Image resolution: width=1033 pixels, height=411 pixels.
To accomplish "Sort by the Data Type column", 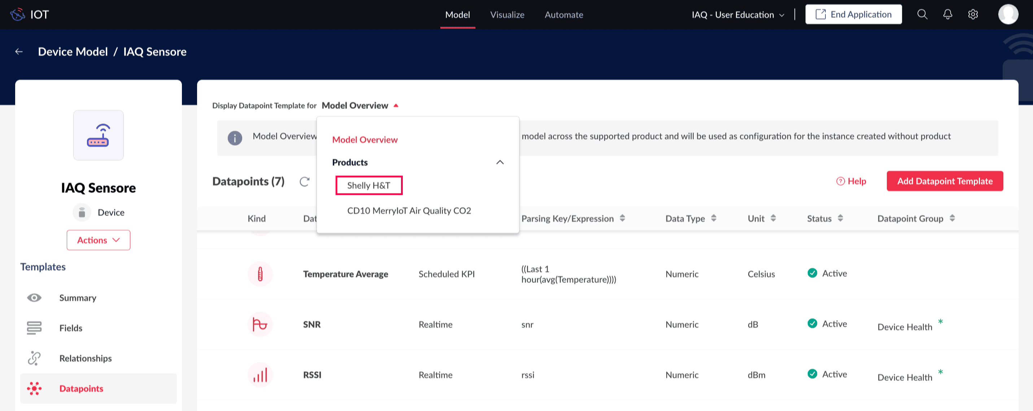I will point(714,219).
